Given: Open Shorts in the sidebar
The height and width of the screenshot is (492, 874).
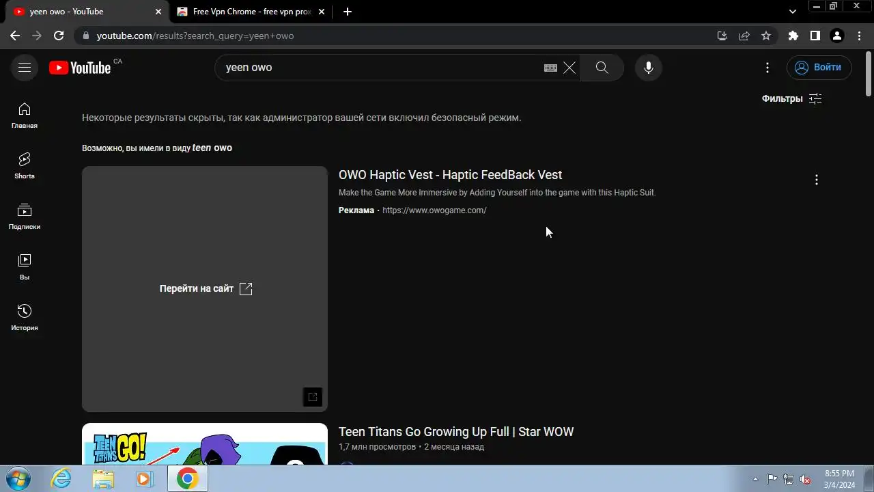Looking at the screenshot, I should (x=25, y=166).
